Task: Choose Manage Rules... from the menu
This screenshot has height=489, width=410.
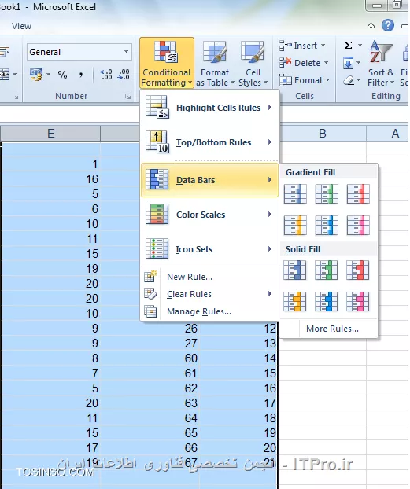Action: click(209, 311)
